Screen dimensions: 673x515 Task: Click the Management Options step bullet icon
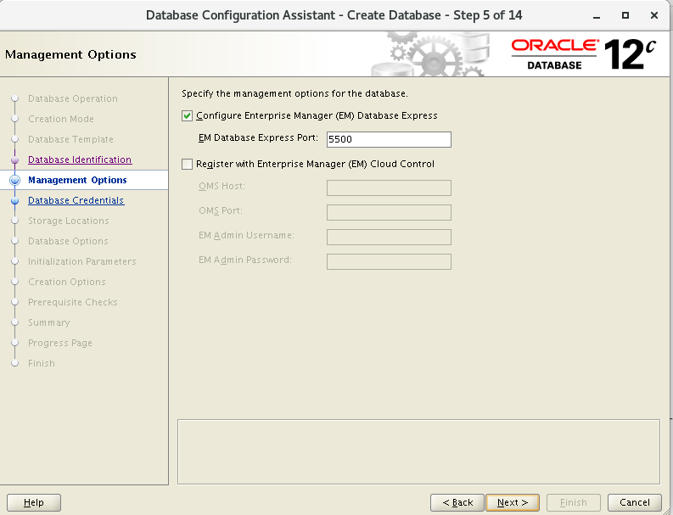point(15,180)
